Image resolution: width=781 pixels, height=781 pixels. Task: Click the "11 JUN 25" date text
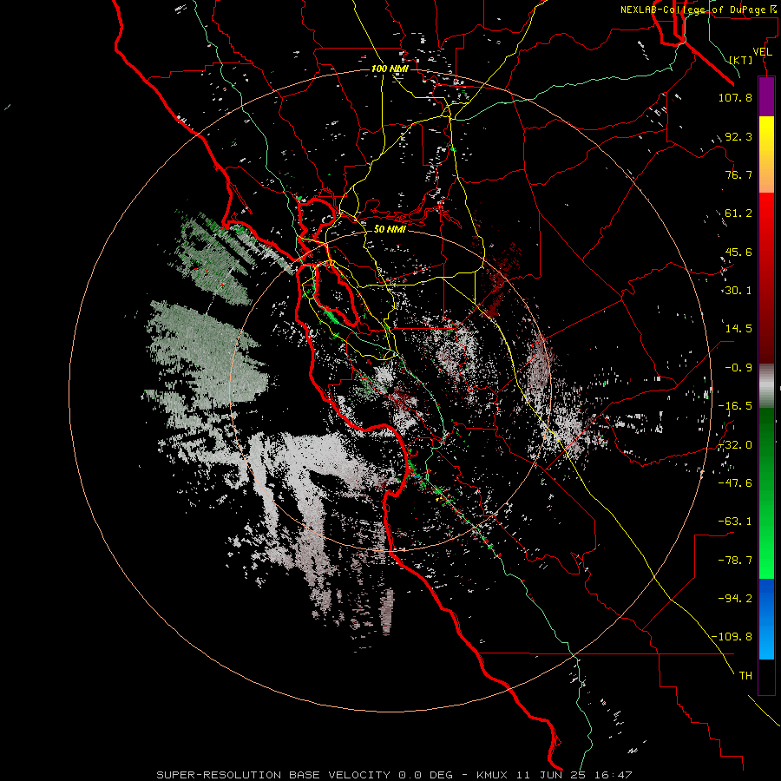tap(550, 775)
